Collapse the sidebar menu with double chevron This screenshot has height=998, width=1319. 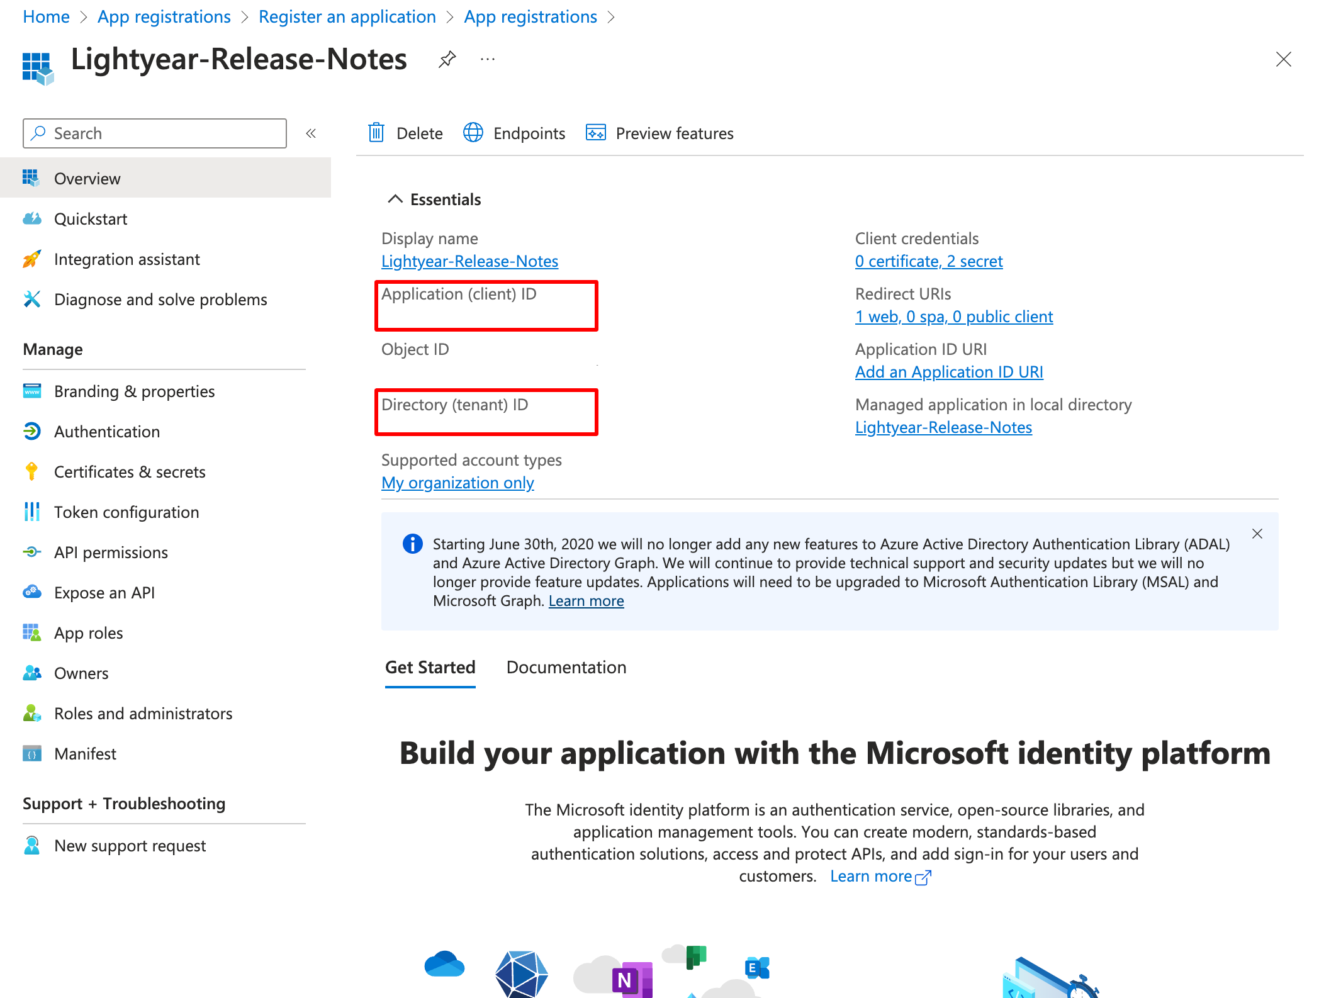pos(311,133)
